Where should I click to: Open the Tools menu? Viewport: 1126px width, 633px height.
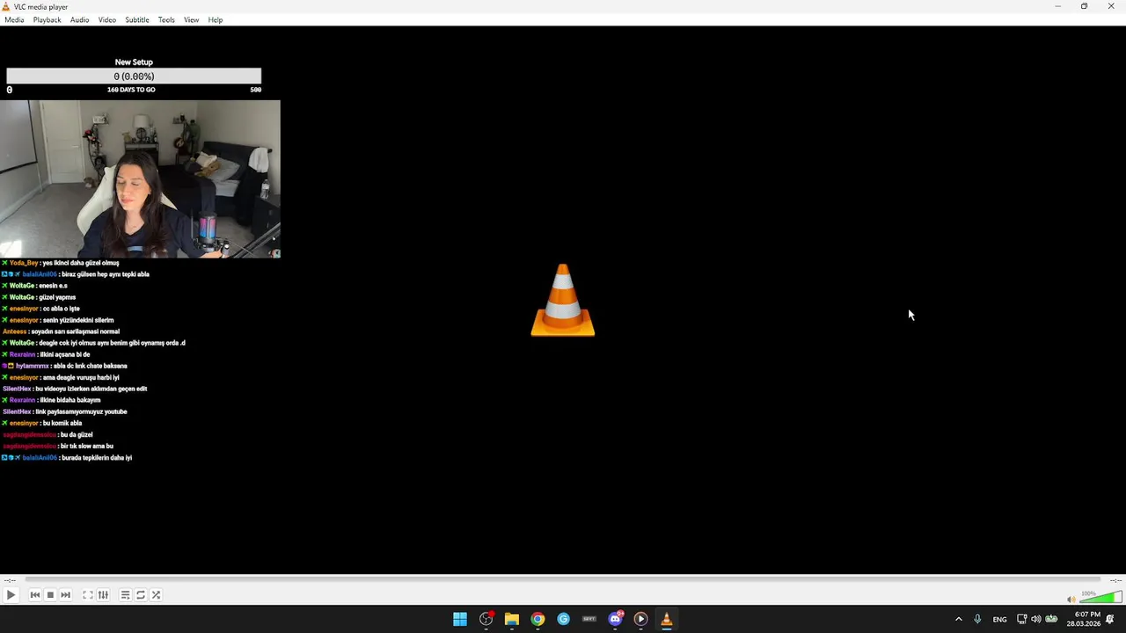166,19
